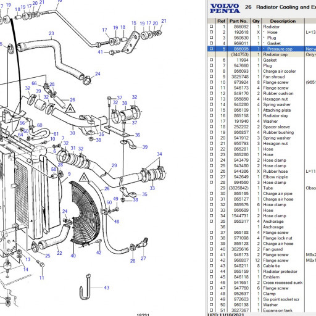Select the Rubber bushing row text
The height and width of the screenshot is (316, 316).
(278, 132)
